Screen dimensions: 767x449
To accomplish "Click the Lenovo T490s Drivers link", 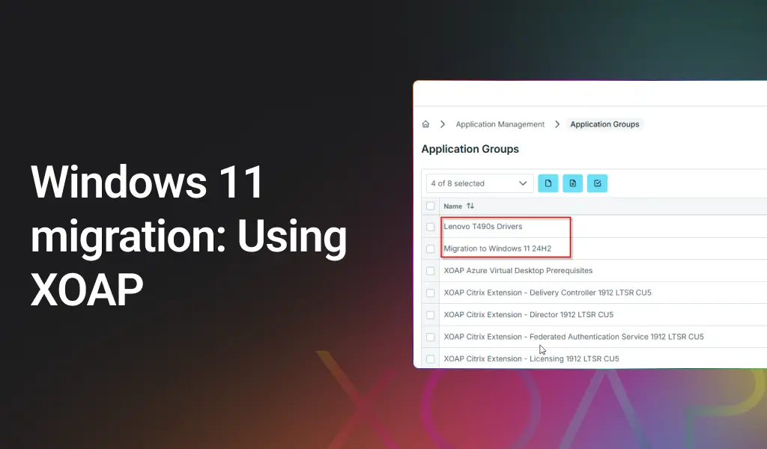I will click(485, 226).
